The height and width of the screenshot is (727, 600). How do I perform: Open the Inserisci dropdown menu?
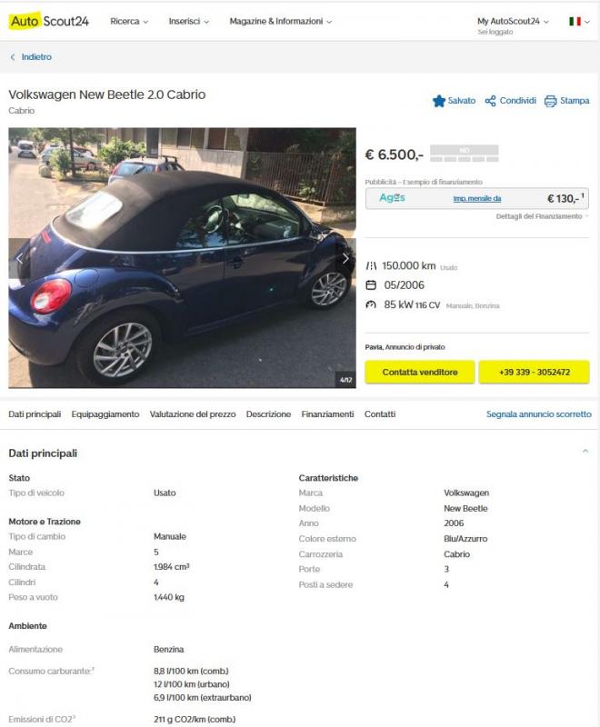click(x=189, y=21)
